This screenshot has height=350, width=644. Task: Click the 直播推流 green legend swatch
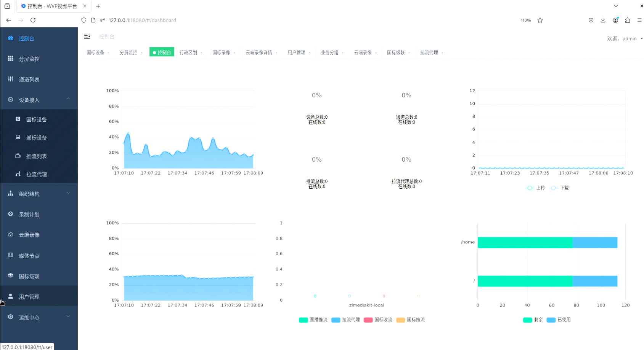[304, 320]
